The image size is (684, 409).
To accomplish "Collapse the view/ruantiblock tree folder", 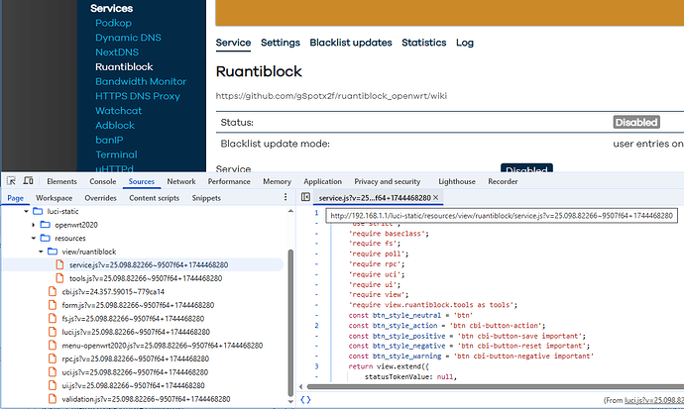I will tap(41, 252).
